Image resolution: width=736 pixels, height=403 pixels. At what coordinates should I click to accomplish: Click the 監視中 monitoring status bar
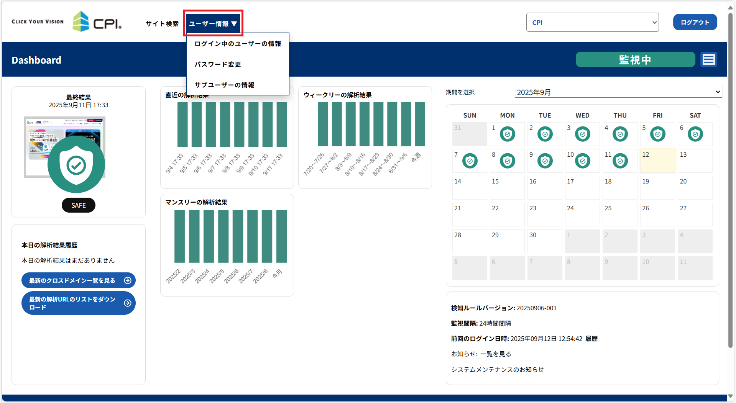point(635,60)
